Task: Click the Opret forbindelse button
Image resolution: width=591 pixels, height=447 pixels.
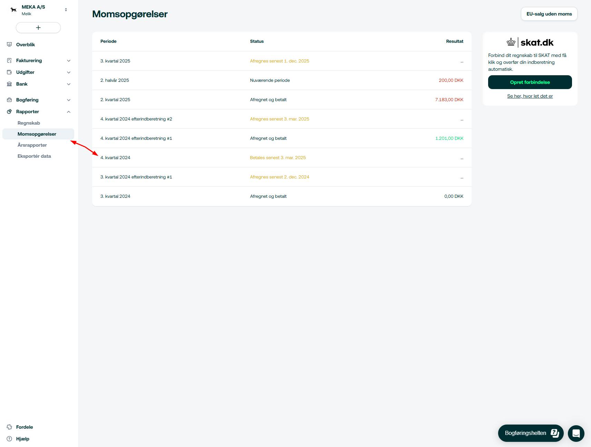Action: pyautogui.click(x=530, y=82)
